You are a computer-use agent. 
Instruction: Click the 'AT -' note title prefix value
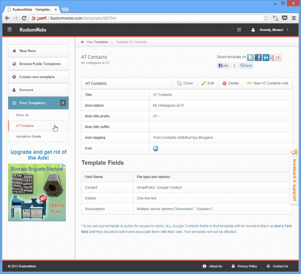(x=156, y=116)
